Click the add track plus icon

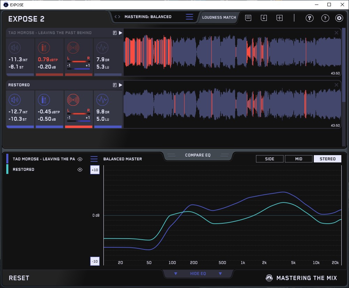[x=279, y=18]
